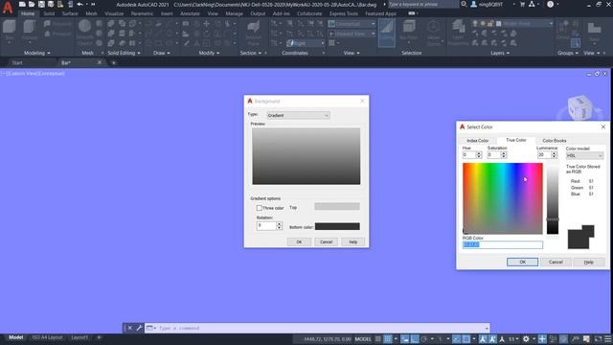Click the customize wrench icon on command line
The image size is (613, 345).
(x=139, y=328)
